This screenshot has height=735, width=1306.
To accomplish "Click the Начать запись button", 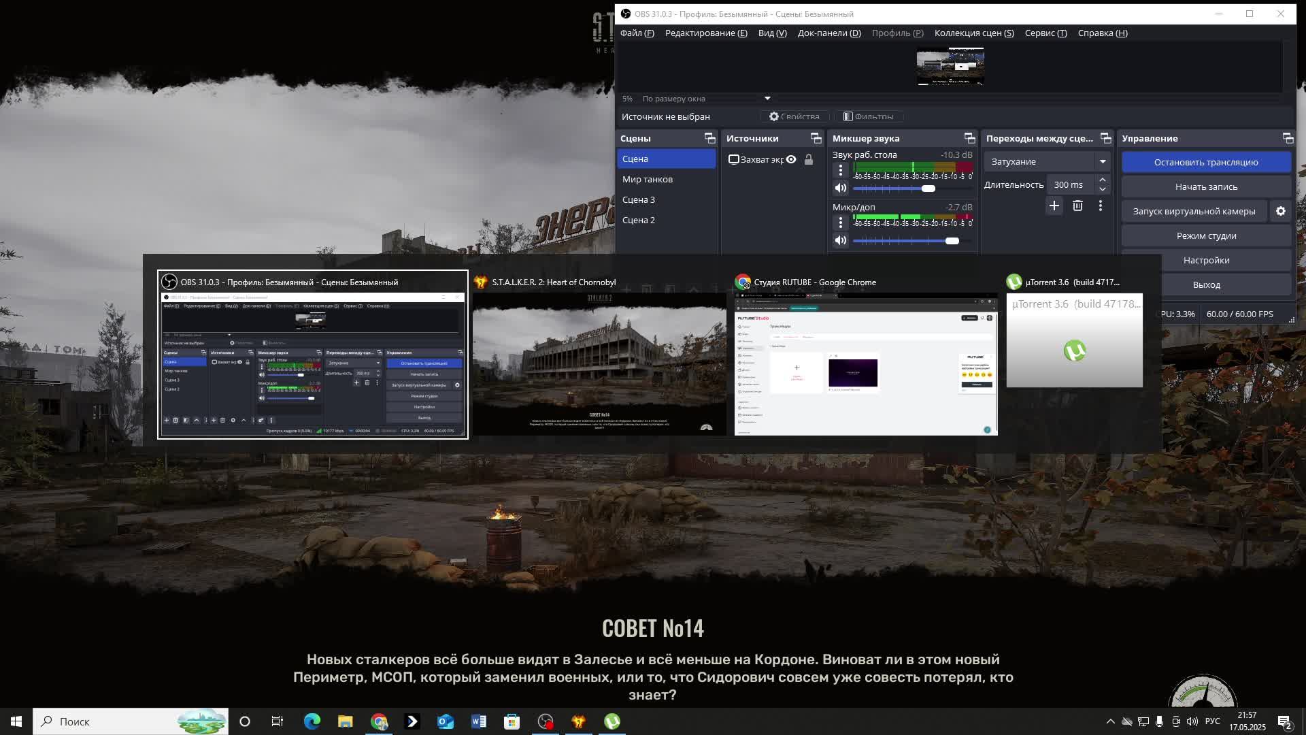I will [x=1205, y=186].
